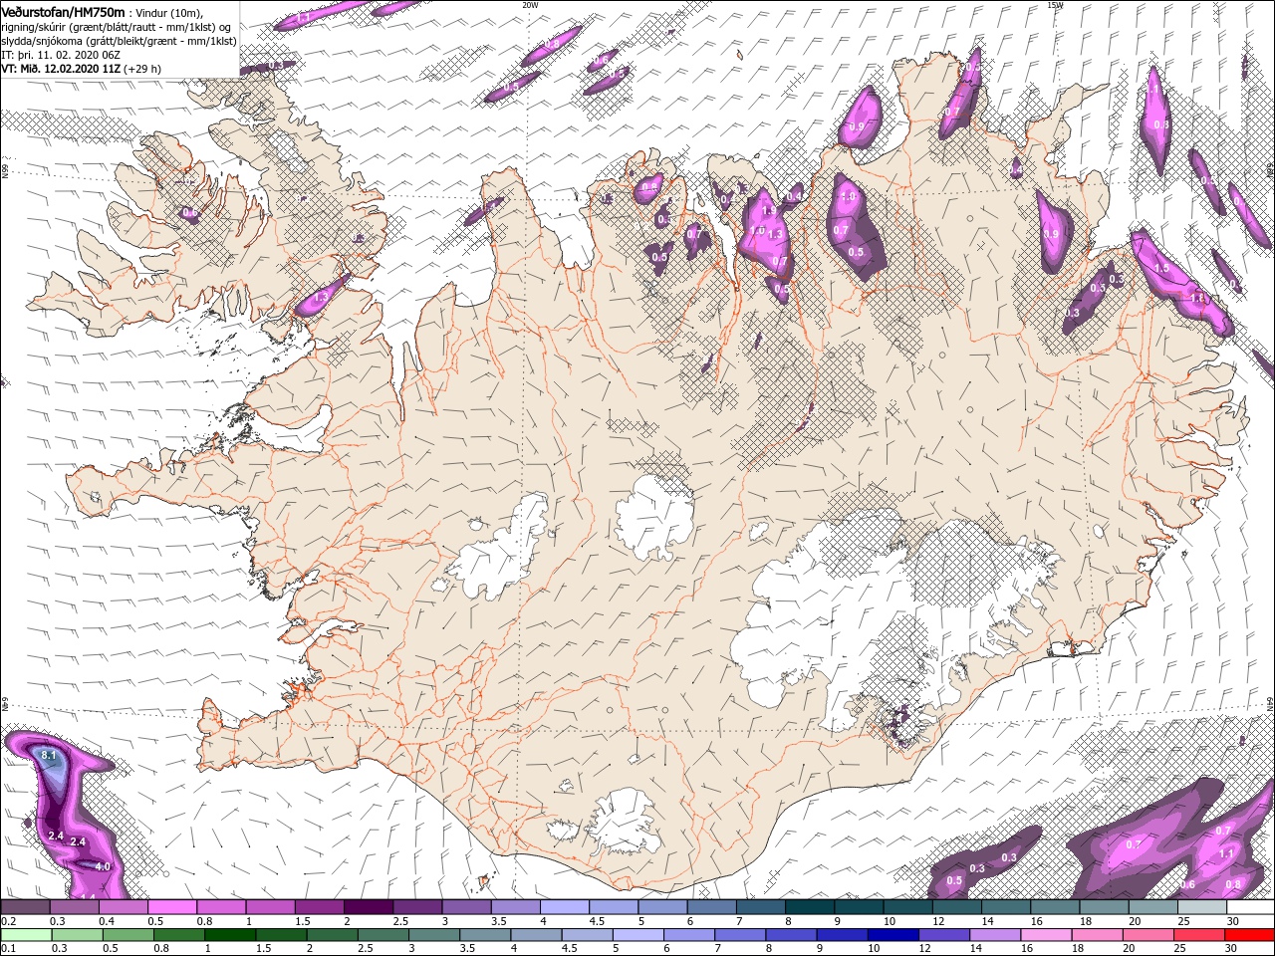Image resolution: width=1275 pixels, height=956 pixels.
Task: Pick dark teal swatch between 8 and 9 upper row
Action: (809, 907)
